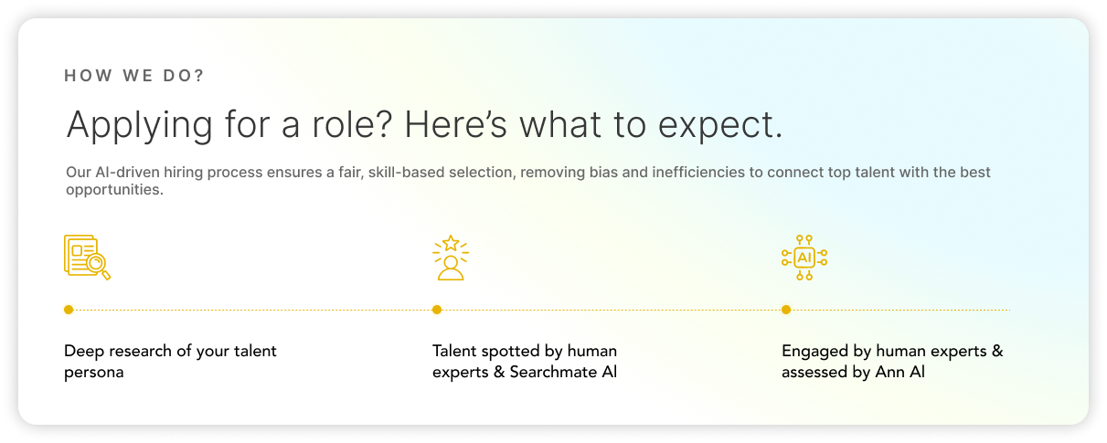The height and width of the screenshot is (443, 1107).
Task: Select the star-and-person talent spotted icon
Action: pyautogui.click(x=450, y=258)
